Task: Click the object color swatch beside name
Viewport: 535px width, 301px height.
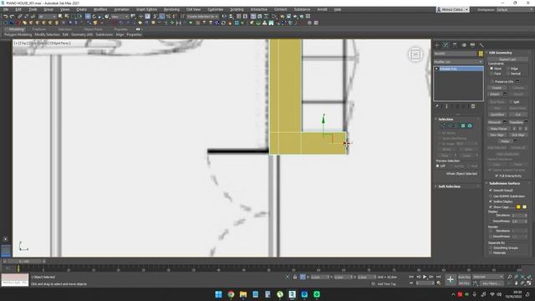Action: (x=481, y=54)
